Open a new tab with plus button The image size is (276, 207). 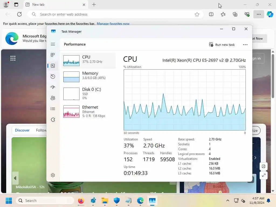point(94,5)
